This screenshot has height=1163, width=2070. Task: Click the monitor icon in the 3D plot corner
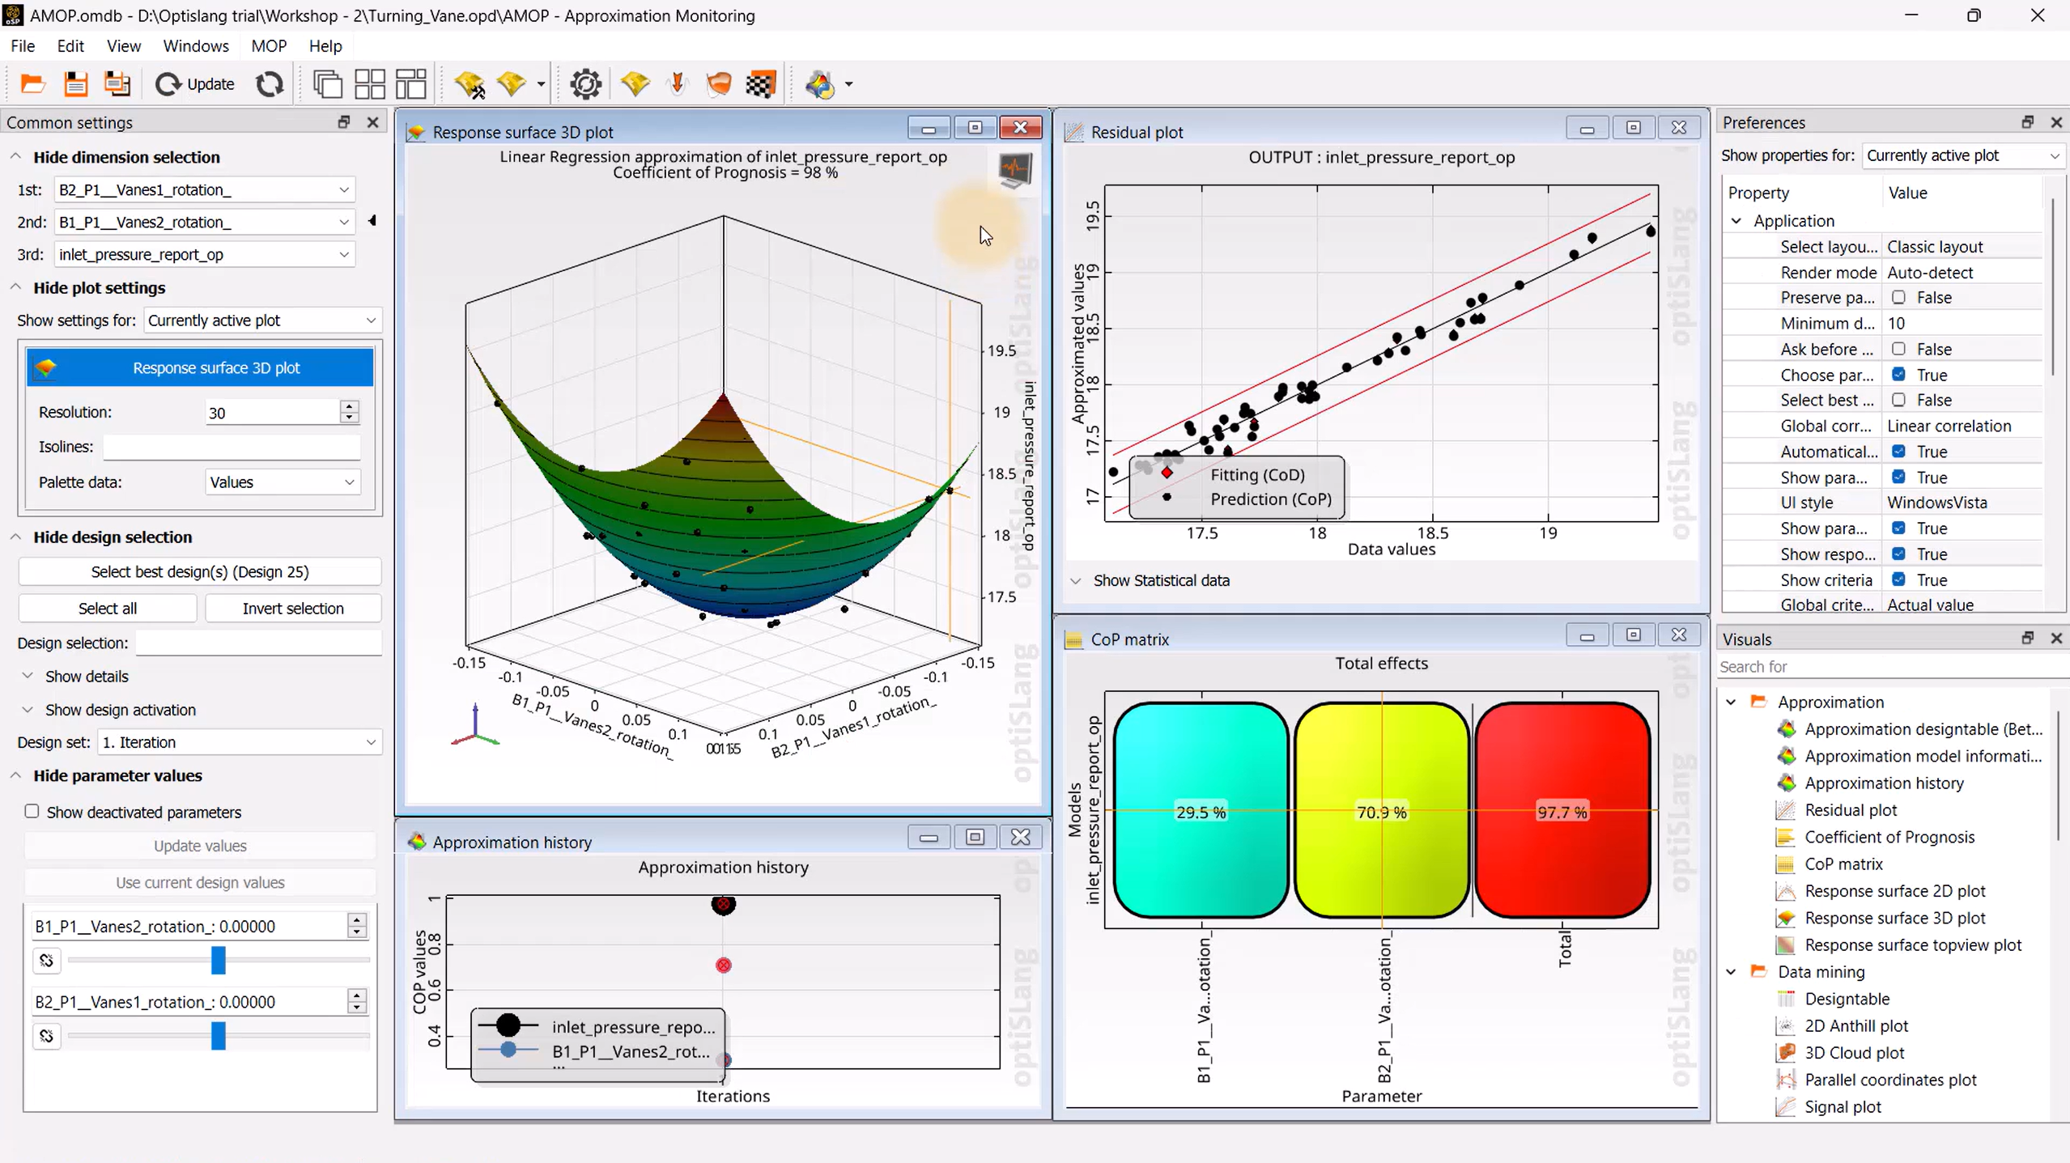pyautogui.click(x=1015, y=171)
